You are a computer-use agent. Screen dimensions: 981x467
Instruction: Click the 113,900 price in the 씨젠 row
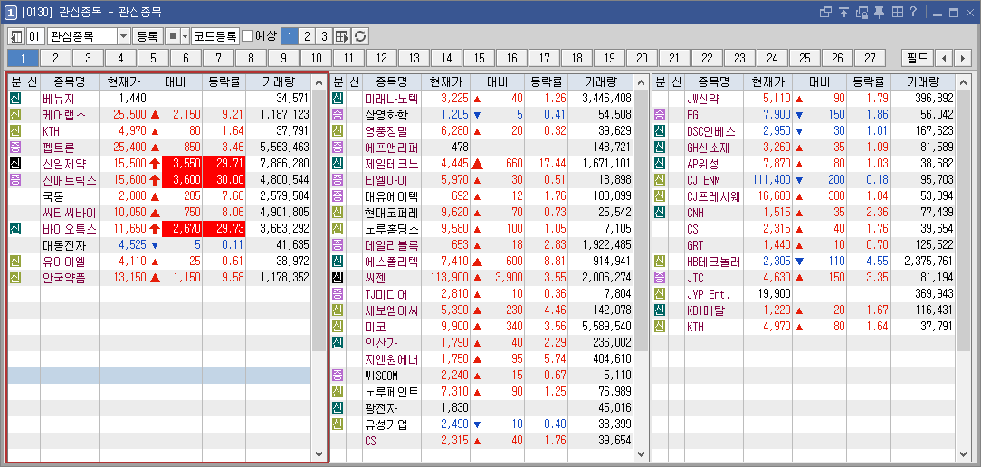click(x=449, y=278)
